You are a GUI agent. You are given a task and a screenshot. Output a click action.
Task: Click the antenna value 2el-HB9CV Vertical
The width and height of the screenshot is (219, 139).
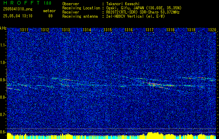[125, 16]
